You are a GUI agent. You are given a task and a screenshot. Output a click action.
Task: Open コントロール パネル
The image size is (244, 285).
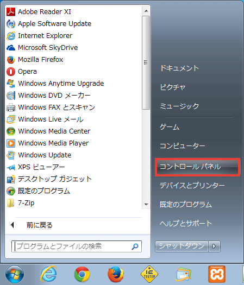(x=198, y=167)
